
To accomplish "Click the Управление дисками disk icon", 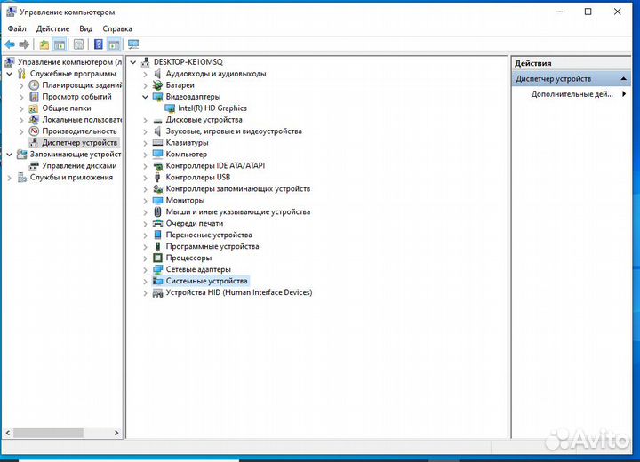I will point(34,166).
